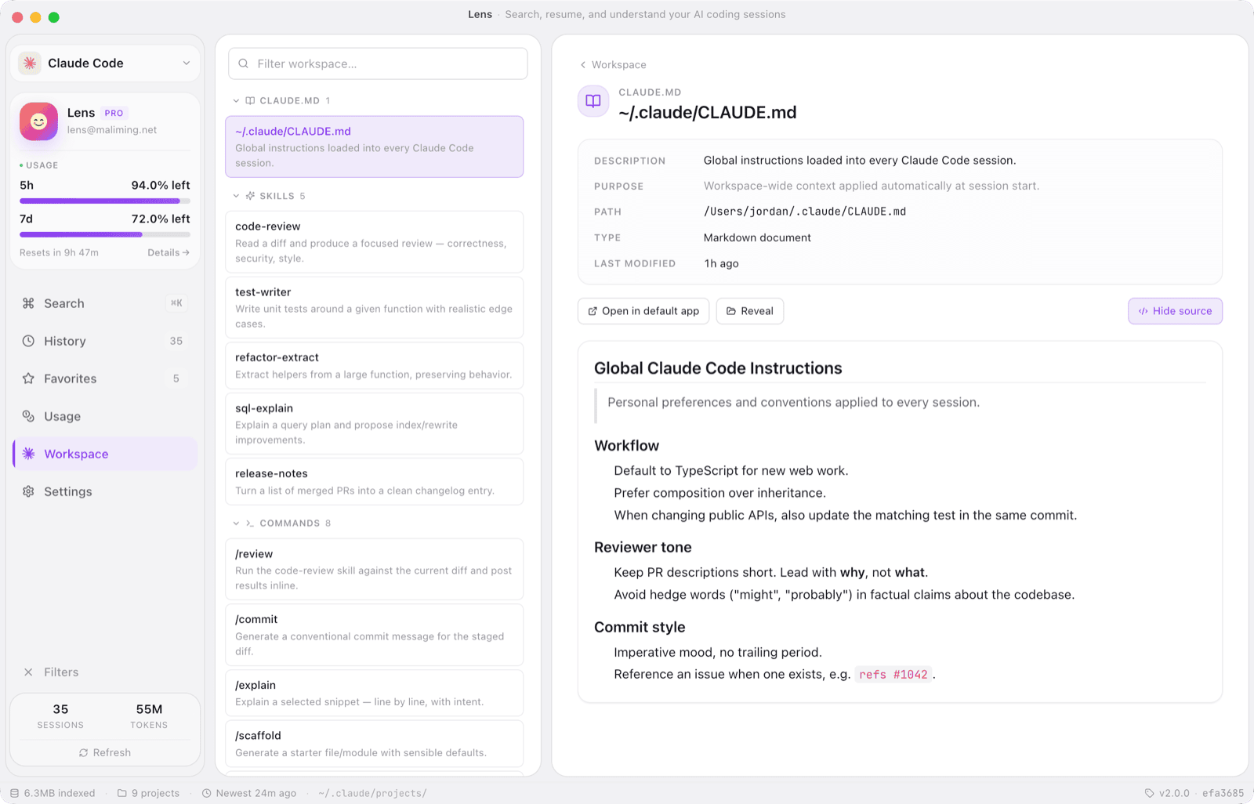Screen dimensions: 1254x804
Task: Collapse the COMMANDS section chevron
Action: click(x=236, y=523)
